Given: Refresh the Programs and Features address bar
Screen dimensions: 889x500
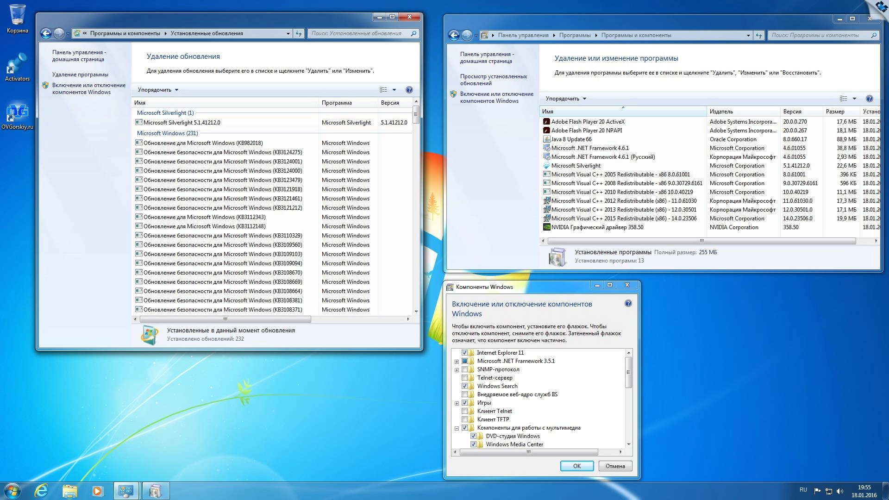Looking at the screenshot, I should click(759, 35).
